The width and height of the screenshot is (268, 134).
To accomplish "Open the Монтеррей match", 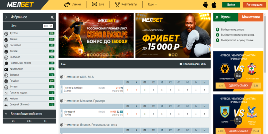I will (x=69, y=113).
